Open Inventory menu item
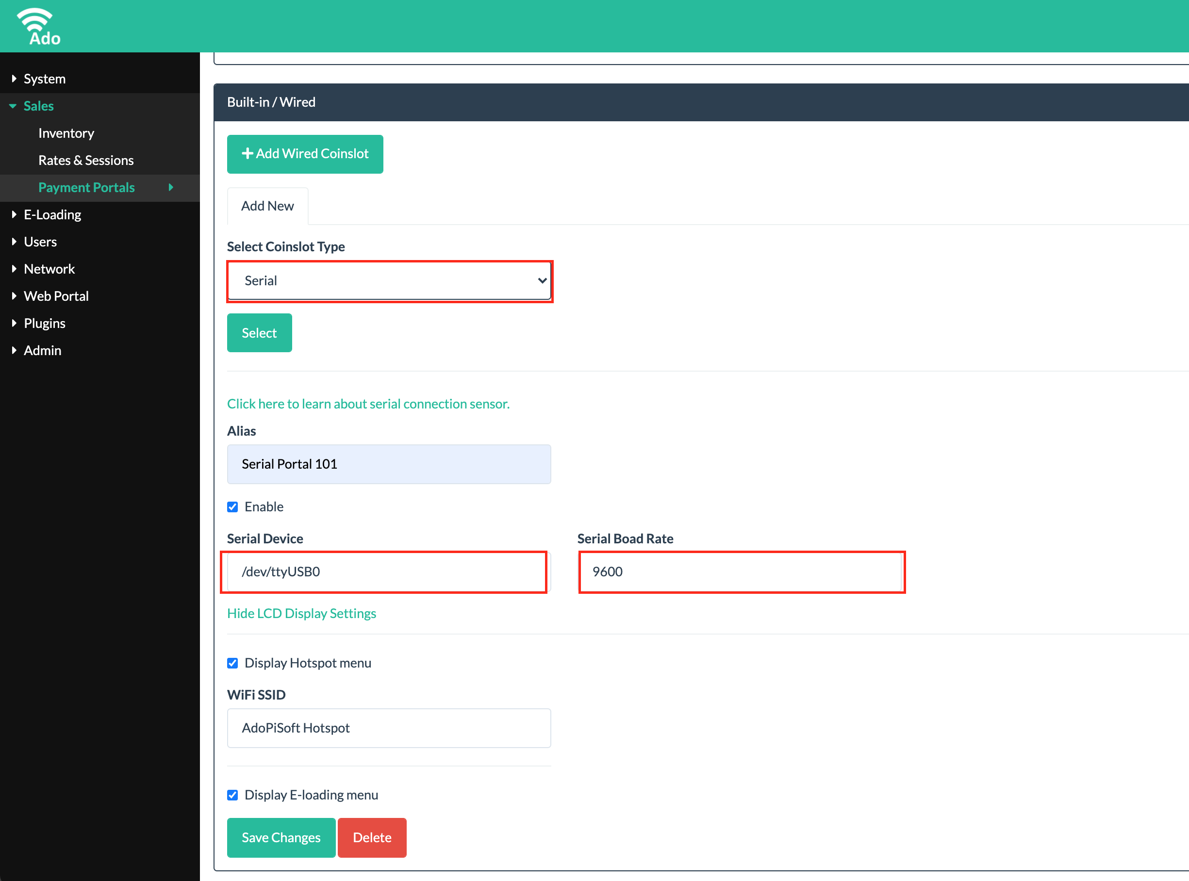The image size is (1189, 881). (66, 132)
